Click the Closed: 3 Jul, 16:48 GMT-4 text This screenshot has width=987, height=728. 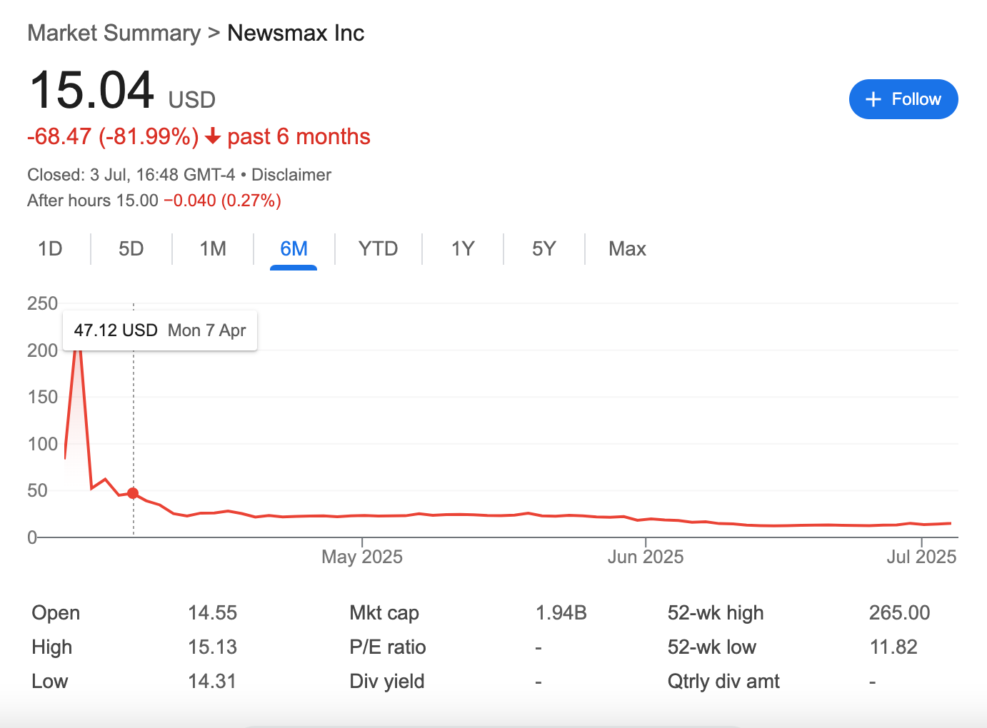pos(131,175)
